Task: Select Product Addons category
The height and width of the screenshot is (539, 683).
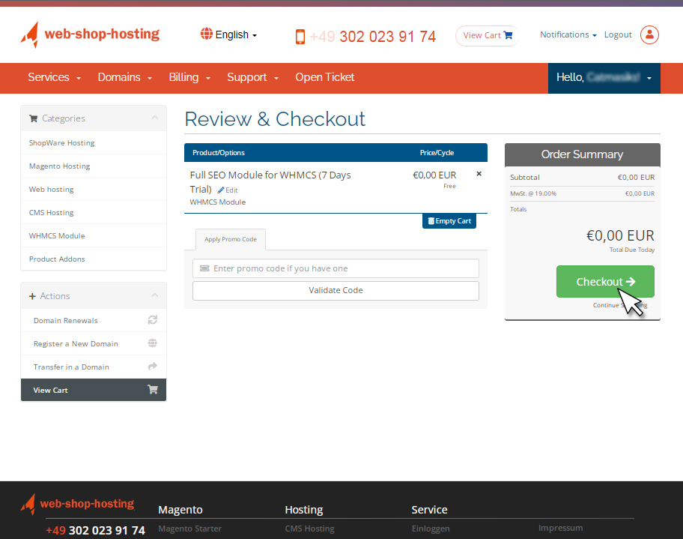Action: (93, 259)
